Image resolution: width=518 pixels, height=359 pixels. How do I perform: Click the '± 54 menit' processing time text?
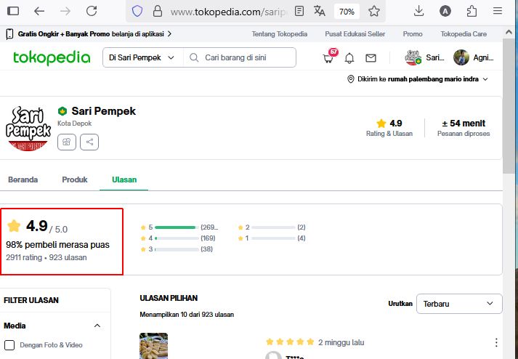(x=464, y=124)
